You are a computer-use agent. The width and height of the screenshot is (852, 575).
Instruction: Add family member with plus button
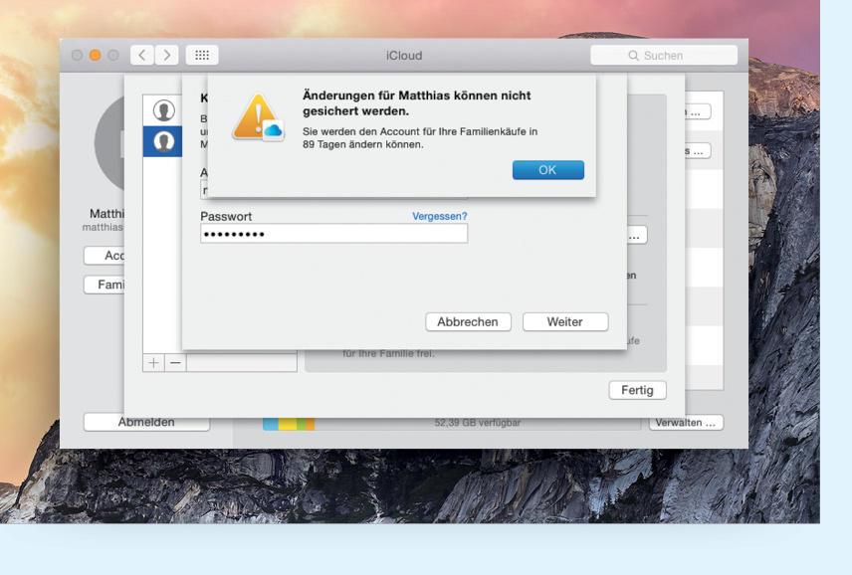[153, 363]
